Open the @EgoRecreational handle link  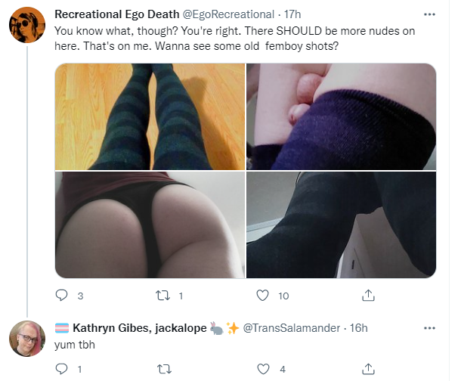(228, 14)
